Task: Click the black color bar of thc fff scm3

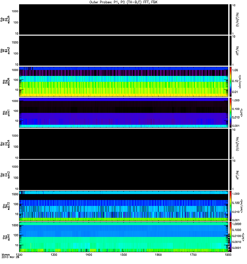Action: 230,175
